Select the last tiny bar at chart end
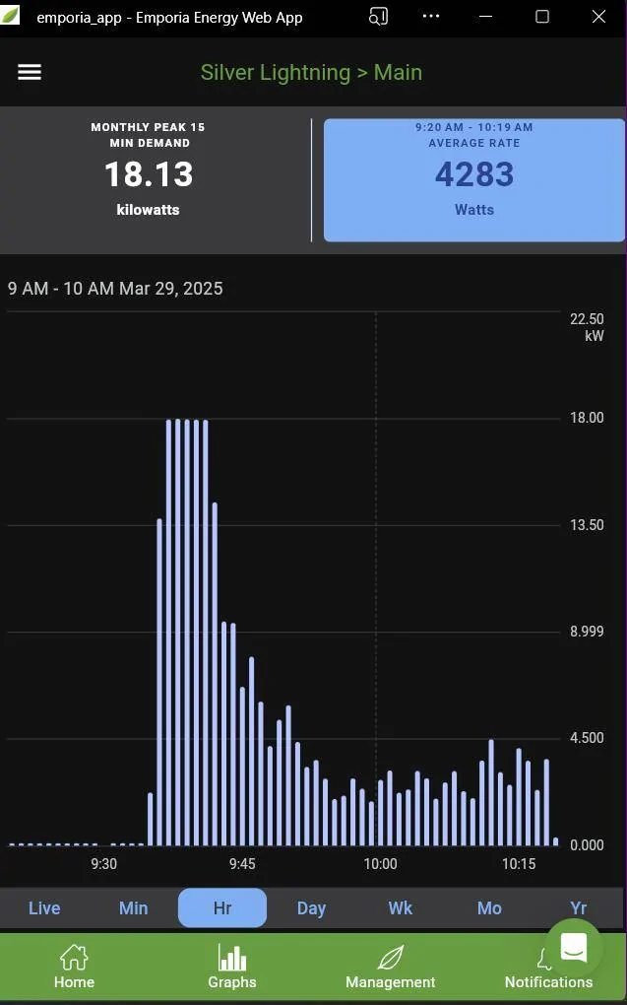627x1005 pixels. 555,841
